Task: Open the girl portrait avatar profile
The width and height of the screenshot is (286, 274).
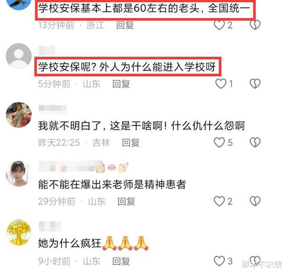Action: tap(19, 174)
